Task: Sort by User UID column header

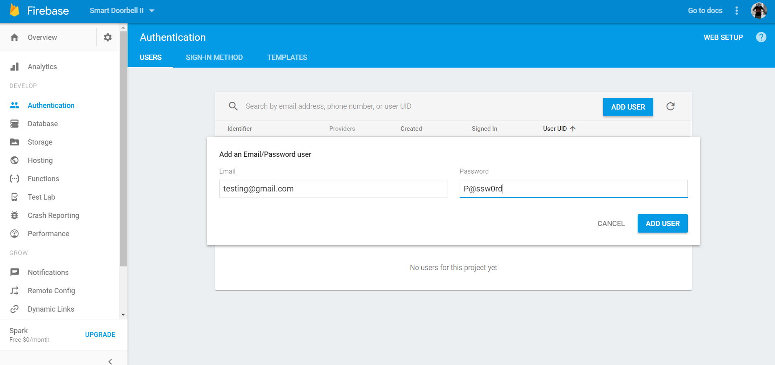Action: [555, 129]
